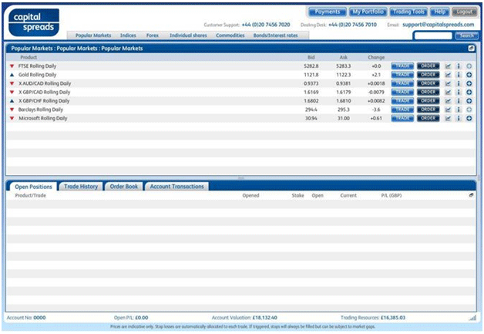Place order on X AUD/CAD Rolling Daily
Image resolution: width=484 pixels, height=334 pixels.
(x=429, y=83)
